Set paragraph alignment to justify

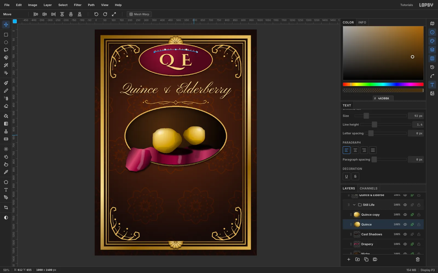pos(373,150)
